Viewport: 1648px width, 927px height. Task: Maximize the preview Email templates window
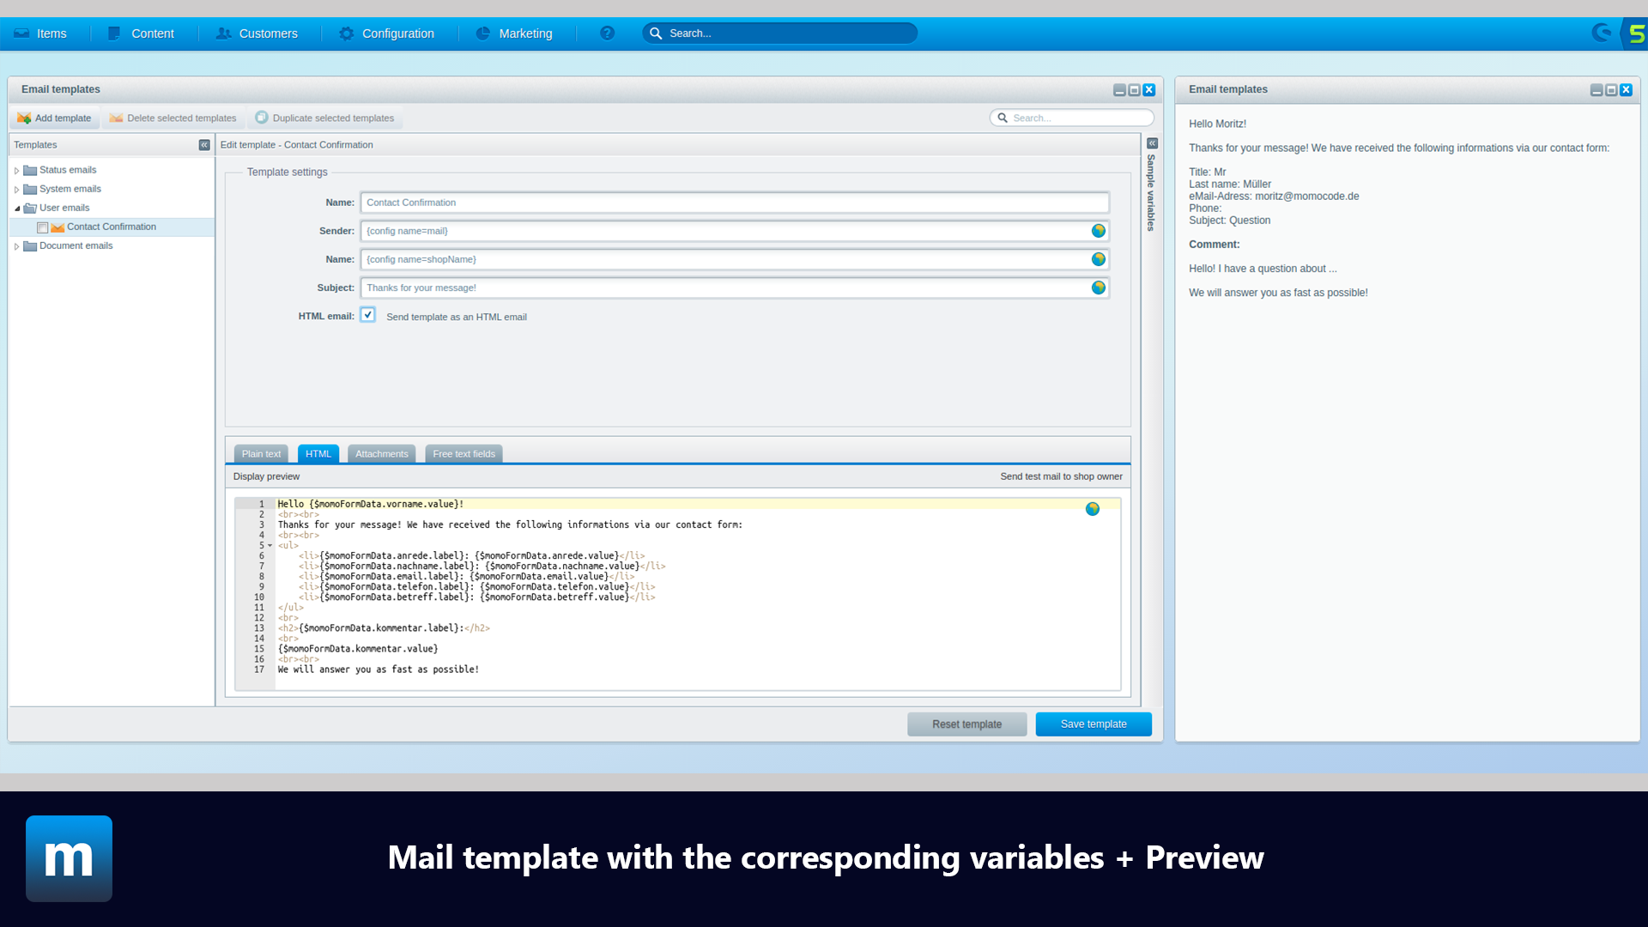(x=1611, y=90)
